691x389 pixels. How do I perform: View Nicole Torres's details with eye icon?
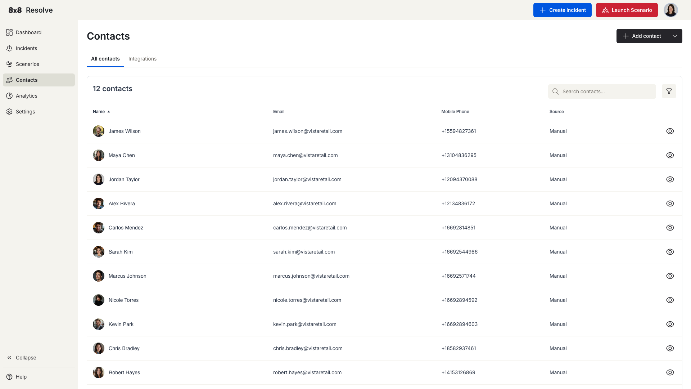pyautogui.click(x=670, y=300)
